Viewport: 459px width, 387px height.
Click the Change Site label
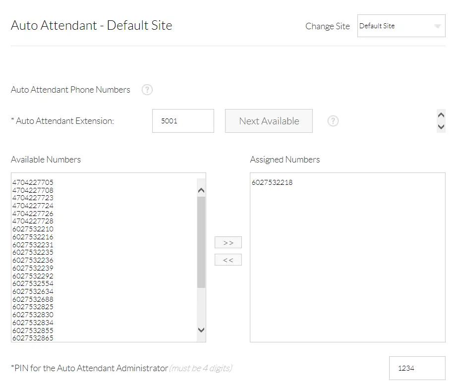(327, 26)
